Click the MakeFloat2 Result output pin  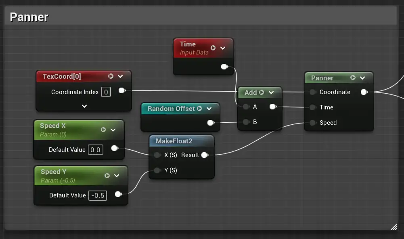click(205, 155)
